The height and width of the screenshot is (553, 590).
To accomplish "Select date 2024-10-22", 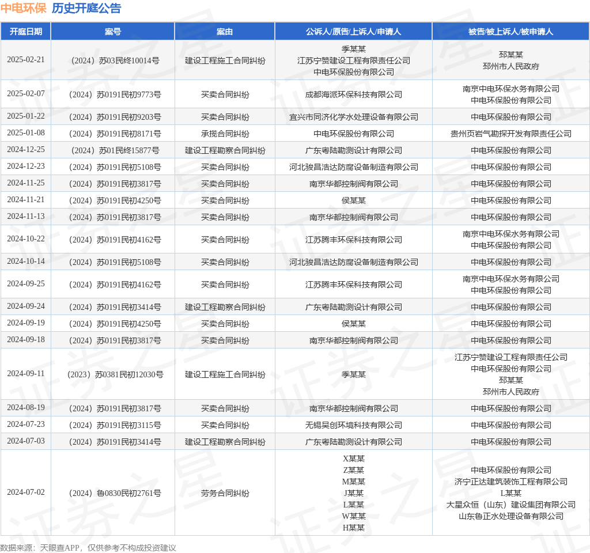I will pyautogui.click(x=25, y=239).
